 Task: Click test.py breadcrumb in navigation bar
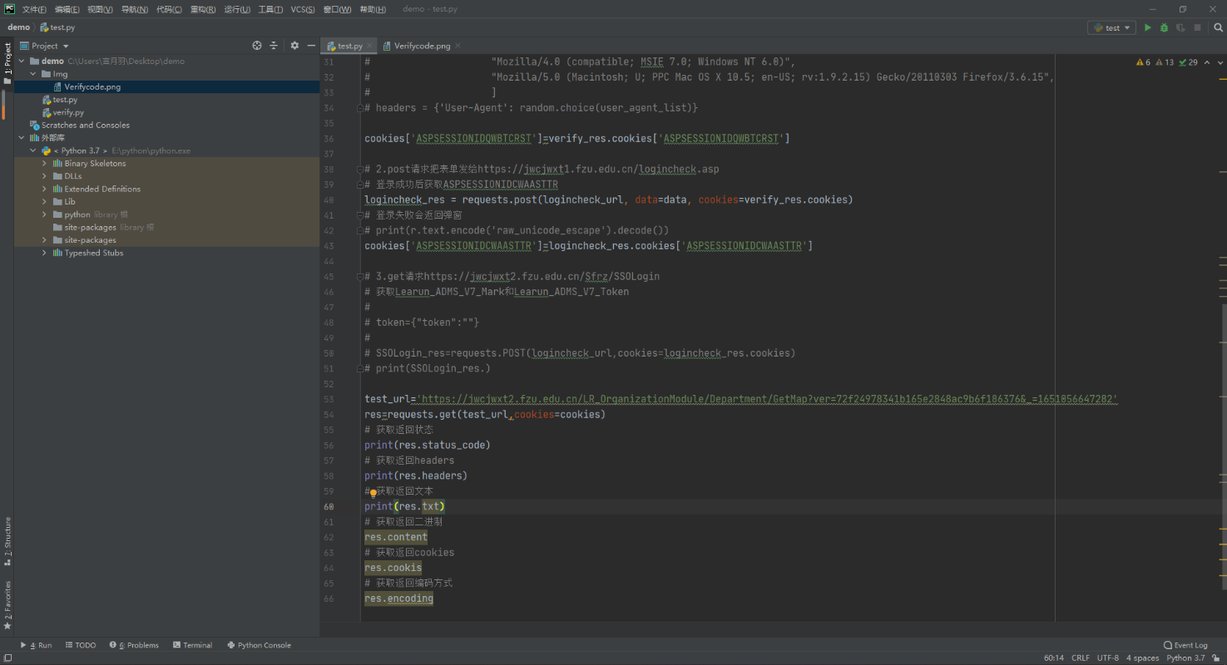[58, 27]
